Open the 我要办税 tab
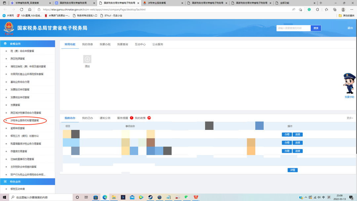This screenshot has height=201, width=357. pos(105,44)
